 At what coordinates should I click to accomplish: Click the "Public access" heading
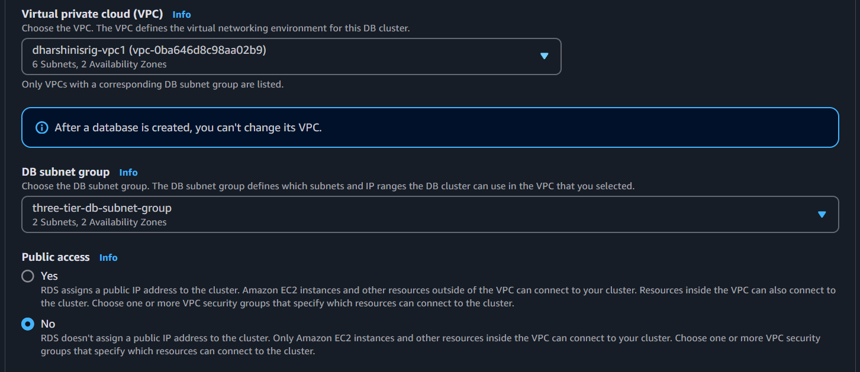tap(56, 257)
